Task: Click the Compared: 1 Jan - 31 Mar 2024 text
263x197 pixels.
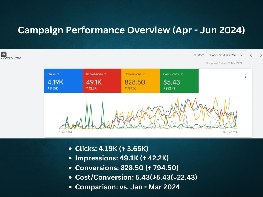Action: pyautogui.click(x=224, y=63)
